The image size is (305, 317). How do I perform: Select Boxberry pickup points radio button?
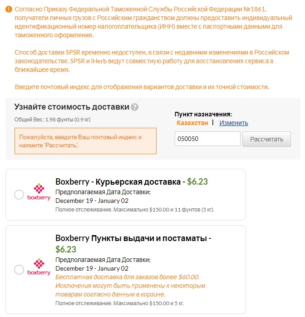(x=19, y=270)
